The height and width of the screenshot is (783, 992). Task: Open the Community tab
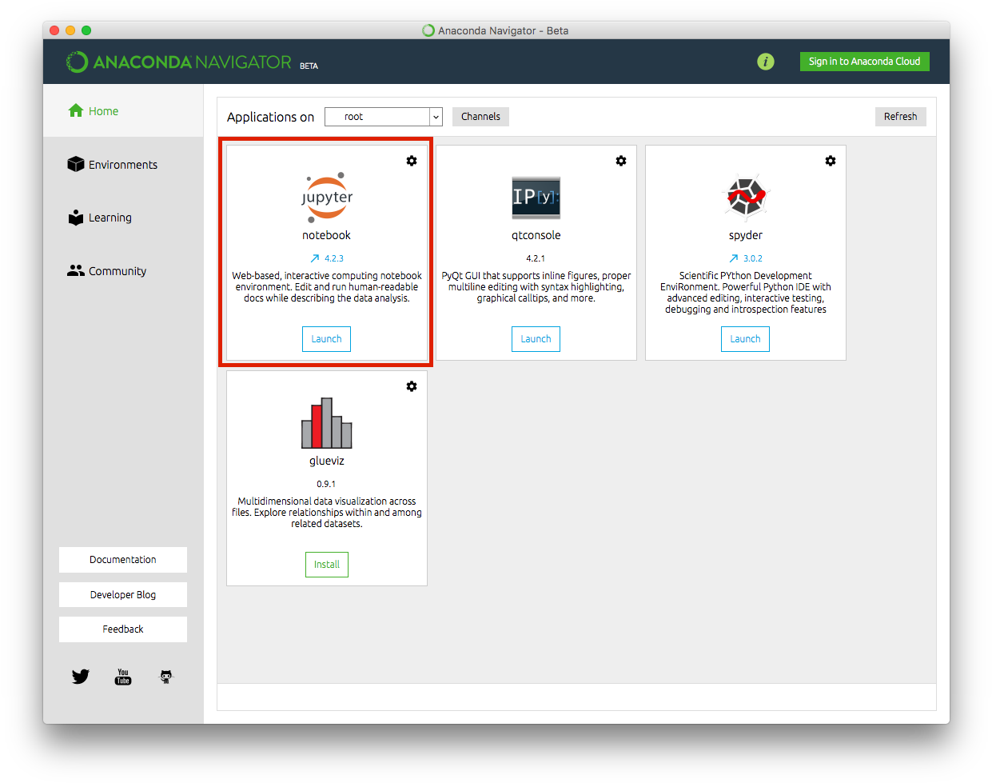point(123,271)
